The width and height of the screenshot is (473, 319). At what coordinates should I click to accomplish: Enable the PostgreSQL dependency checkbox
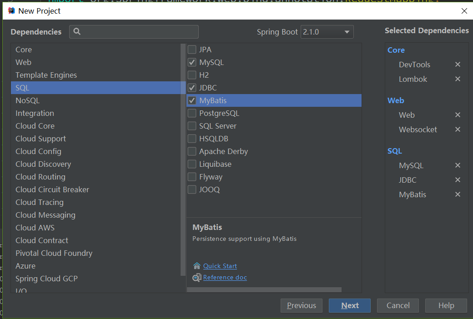[x=192, y=113]
